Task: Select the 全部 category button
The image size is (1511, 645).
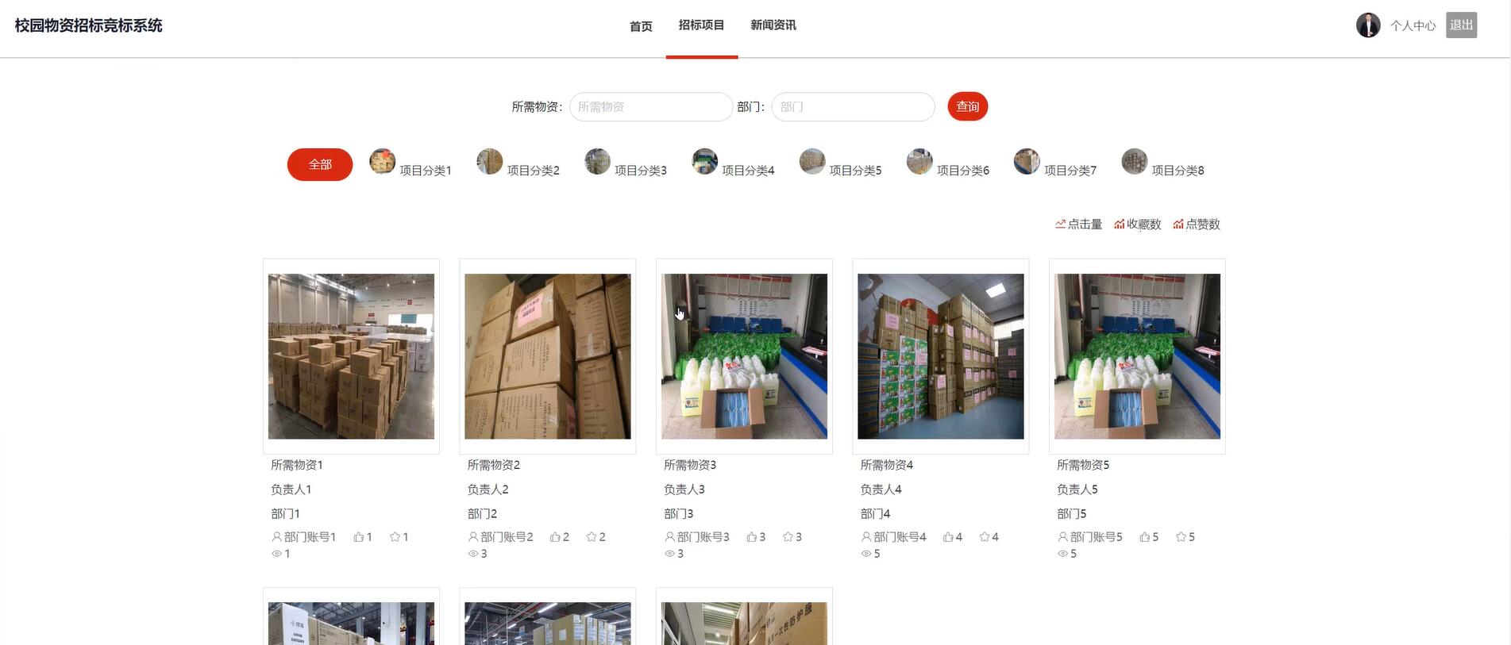Action: click(x=320, y=164)
